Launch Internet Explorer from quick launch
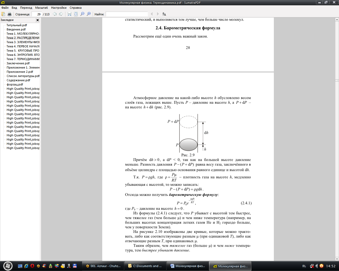Screen dimensions: 339x271 (x=26, y=266)
